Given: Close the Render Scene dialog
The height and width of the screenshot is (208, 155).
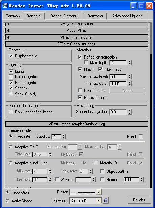Looking at the screenshot, I should [149, 6].
